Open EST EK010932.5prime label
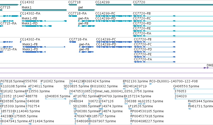This screenshot has width=213, height=125. [104, 86]
